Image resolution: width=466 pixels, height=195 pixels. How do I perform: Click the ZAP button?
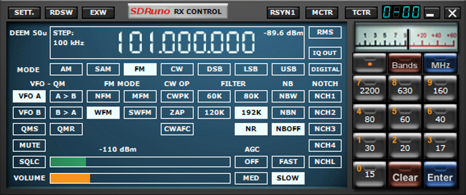177,113
